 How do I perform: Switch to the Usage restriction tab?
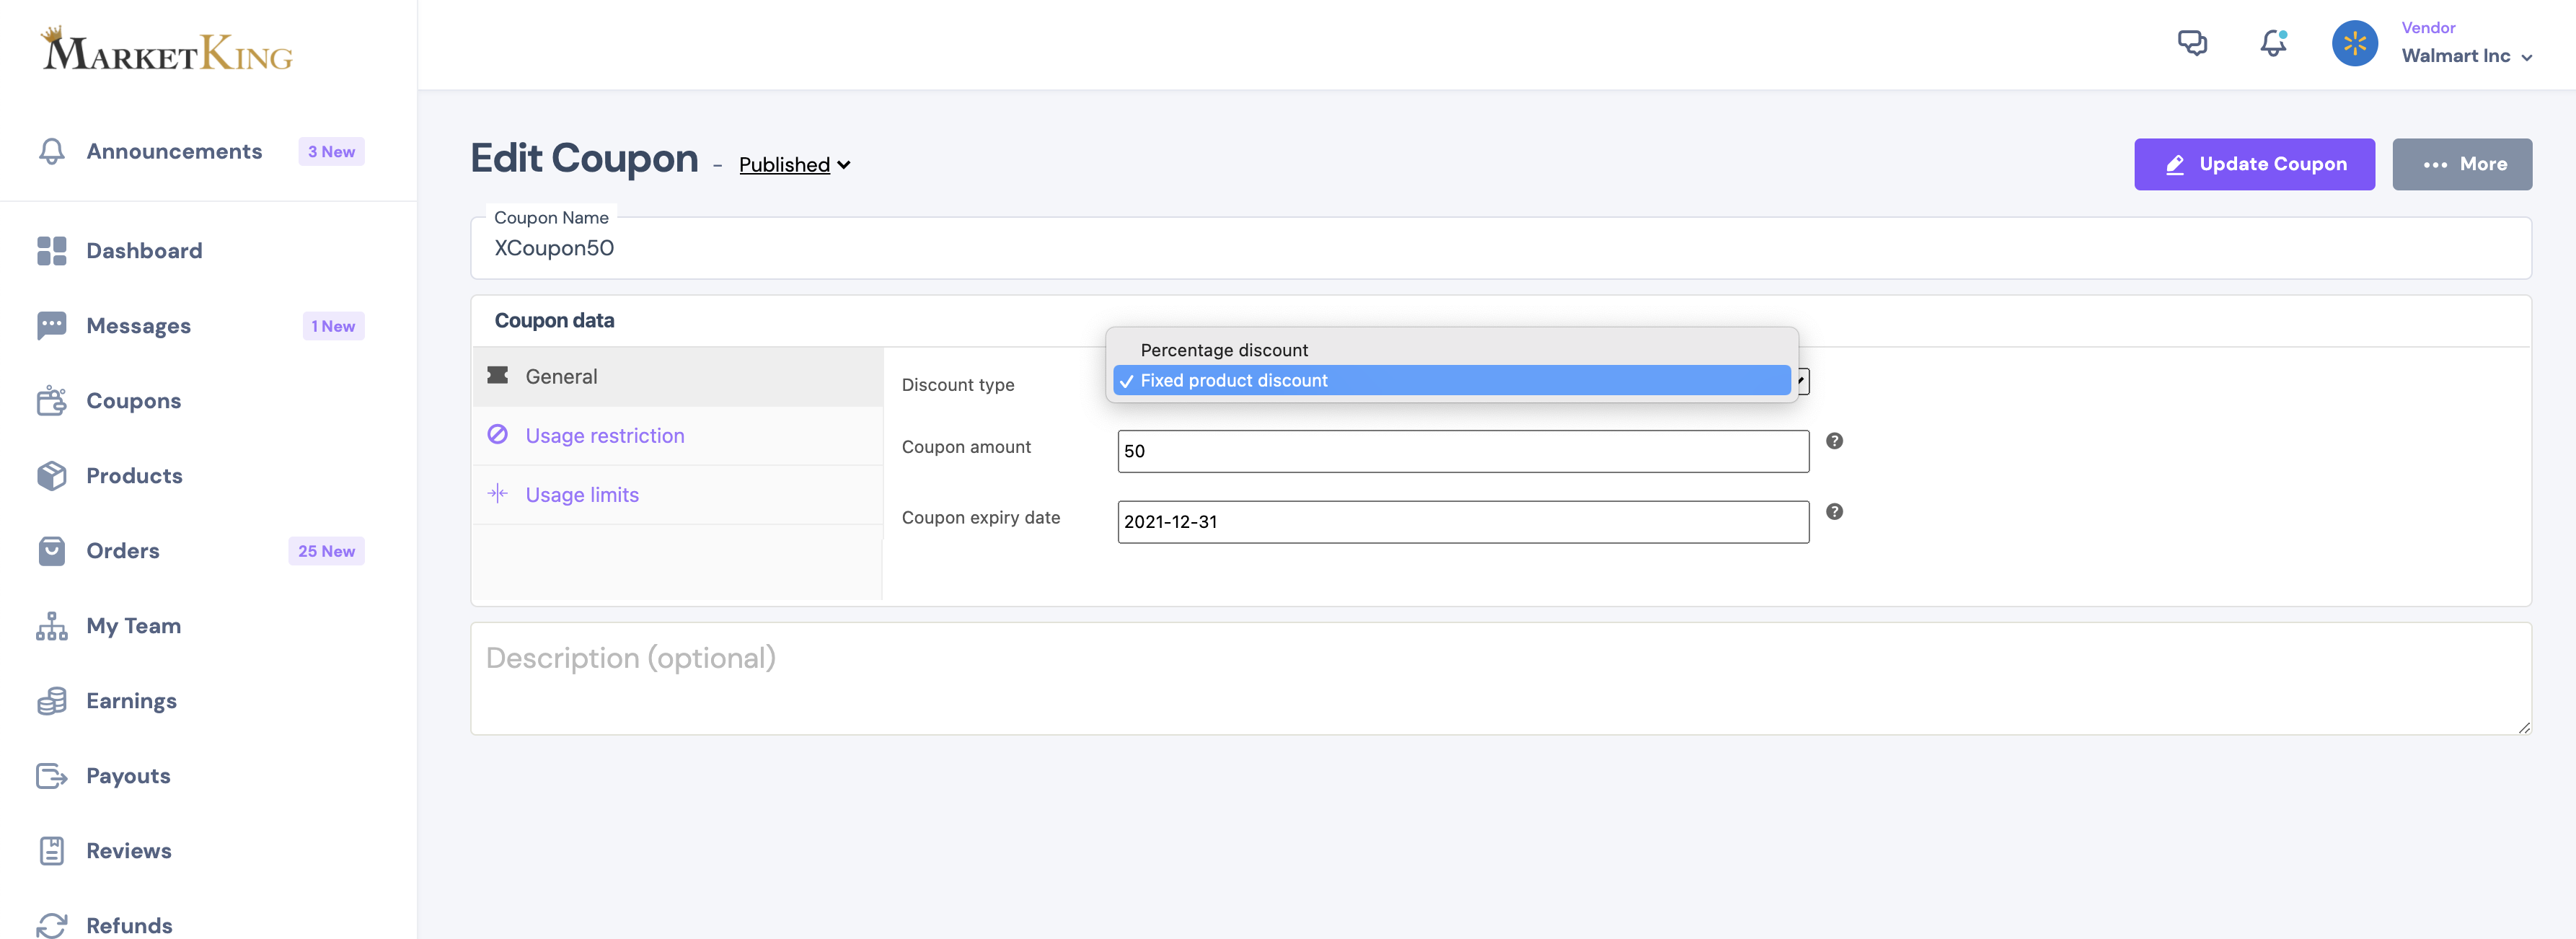(x=604, y=436)
